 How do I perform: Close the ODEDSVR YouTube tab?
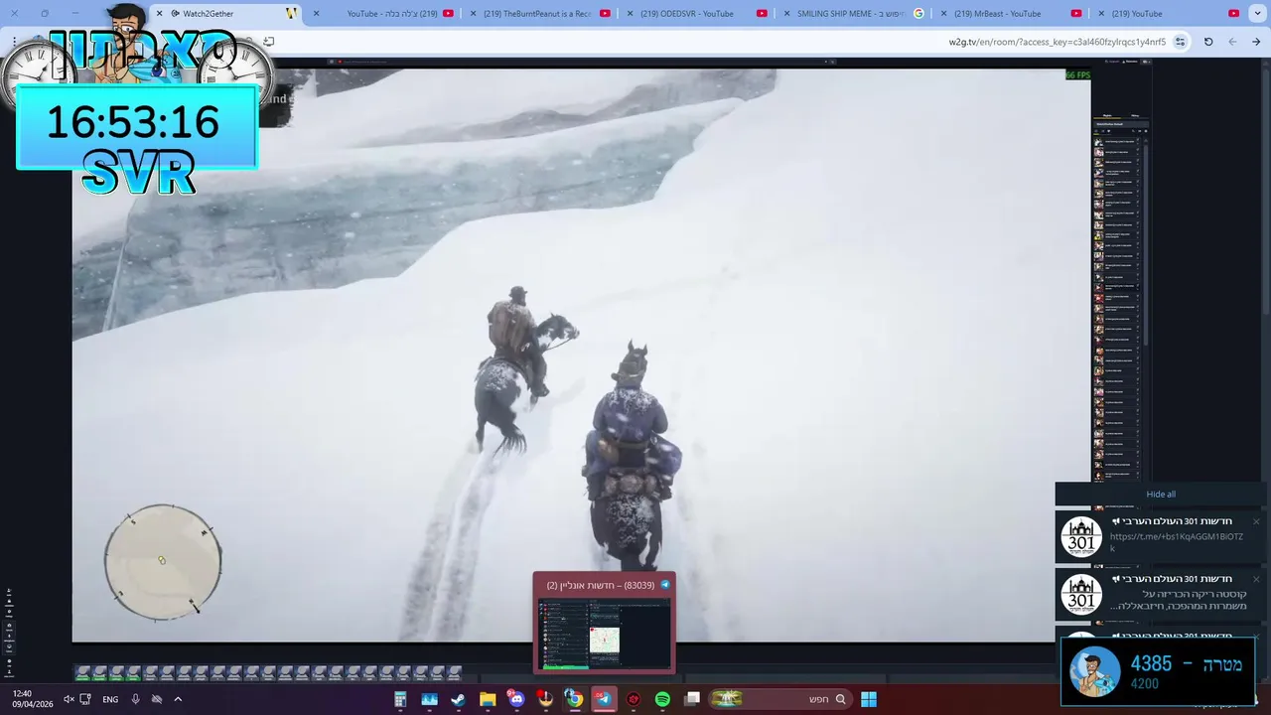(x=630, y=14)
